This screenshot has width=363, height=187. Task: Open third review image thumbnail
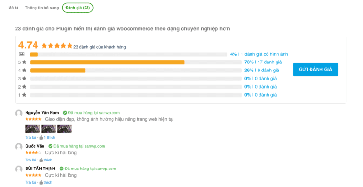pyautogui.click(x=64, y=129)
